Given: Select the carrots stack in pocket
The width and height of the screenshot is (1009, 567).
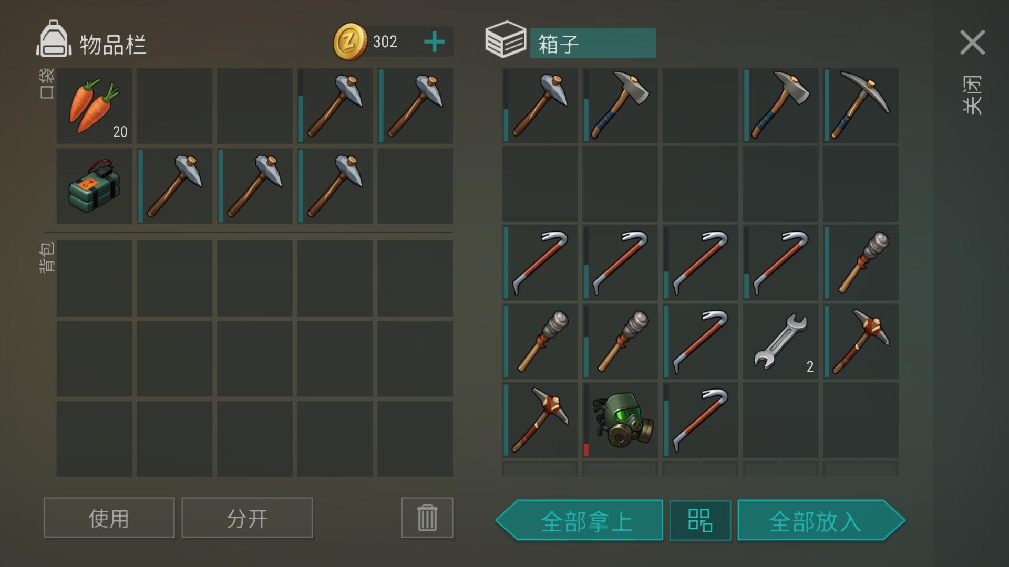Looking at the screenshot, I should [95, 106].
